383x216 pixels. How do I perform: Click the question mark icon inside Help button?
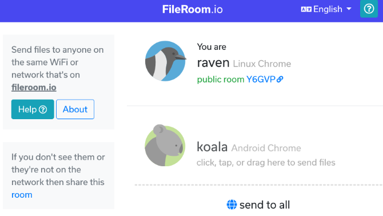coord(43,109)
